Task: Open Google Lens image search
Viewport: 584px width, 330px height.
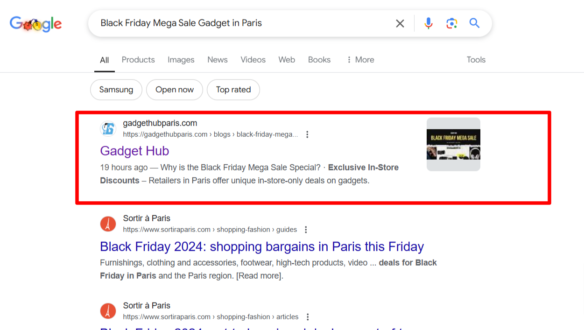Action: tap(451, 23)
